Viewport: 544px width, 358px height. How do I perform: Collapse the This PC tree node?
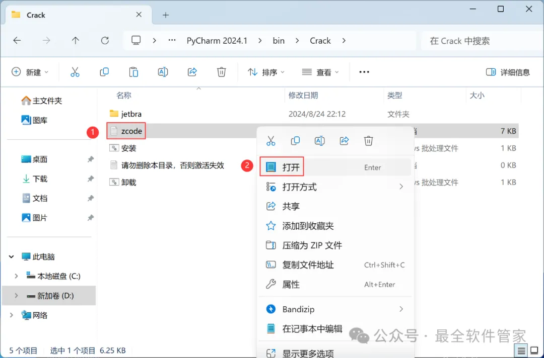click(12, 256)
